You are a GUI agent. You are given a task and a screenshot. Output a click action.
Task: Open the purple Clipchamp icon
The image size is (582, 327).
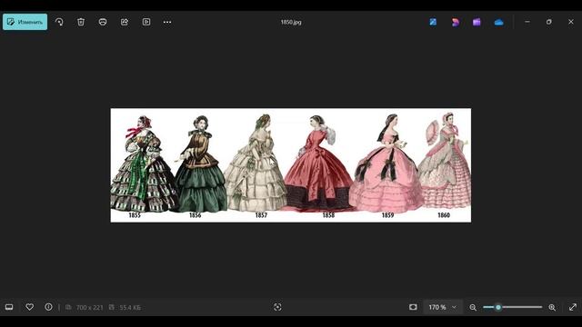pos(477,22)
